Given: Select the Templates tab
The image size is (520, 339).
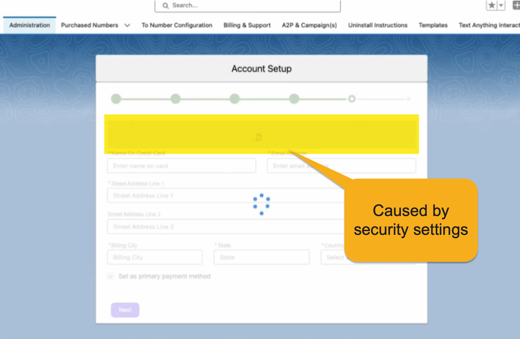Looking at the screenshot, I should pos(433,25).
